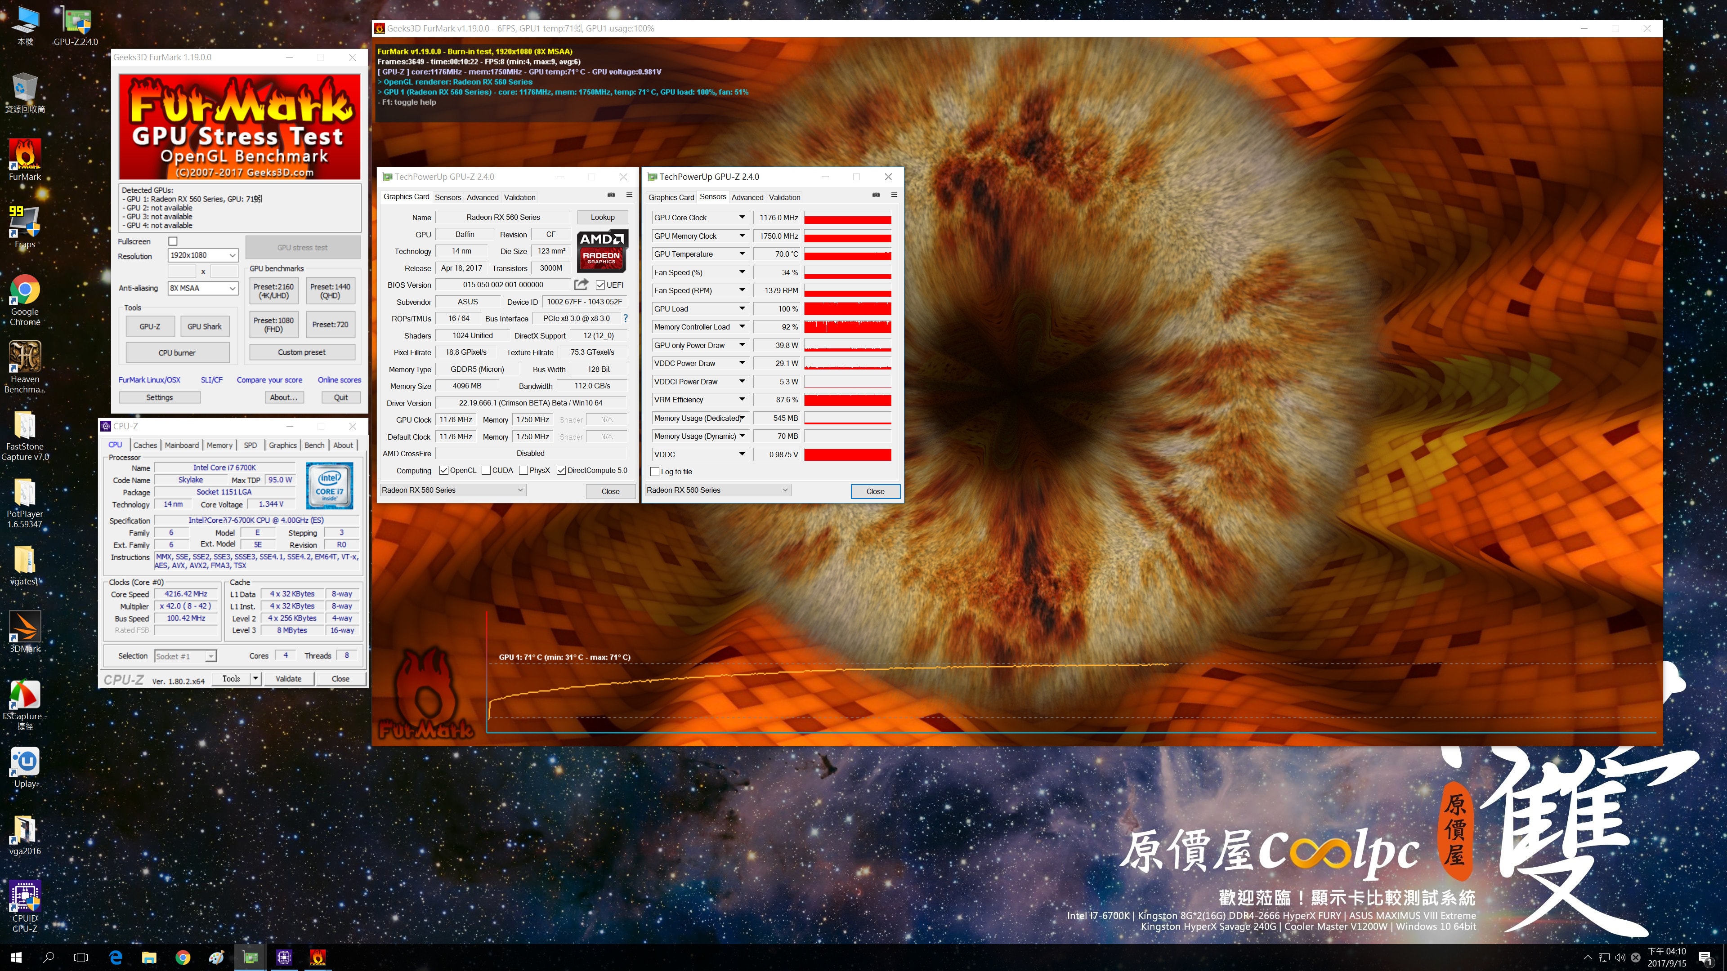The width and height of the screenshot is (1727, 971).
Task: Click the GPU Load sensor graph
Action: [x=847, y=309]
